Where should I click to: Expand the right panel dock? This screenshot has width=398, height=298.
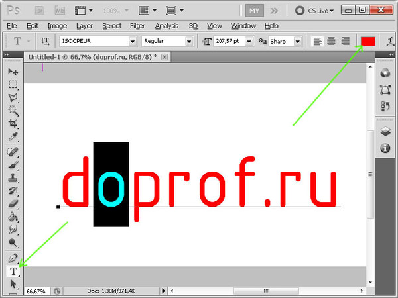(x=391, y=54)
